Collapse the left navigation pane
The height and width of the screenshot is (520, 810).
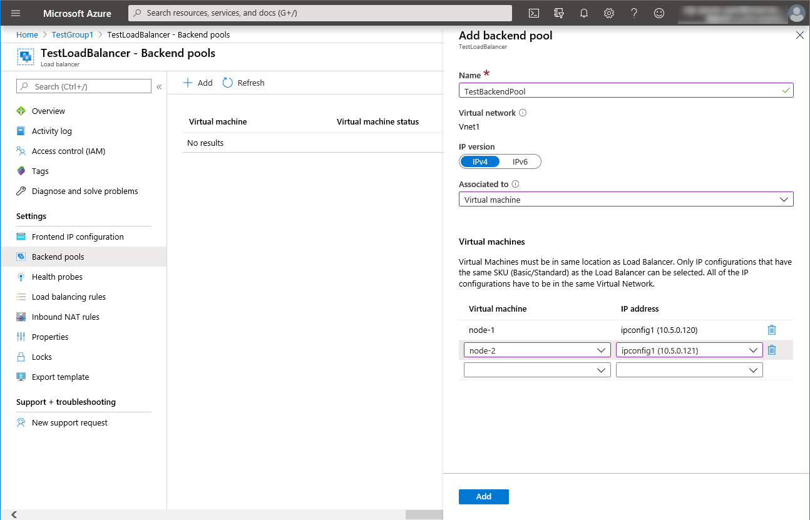pyautogui.click(x=158, y=86)
